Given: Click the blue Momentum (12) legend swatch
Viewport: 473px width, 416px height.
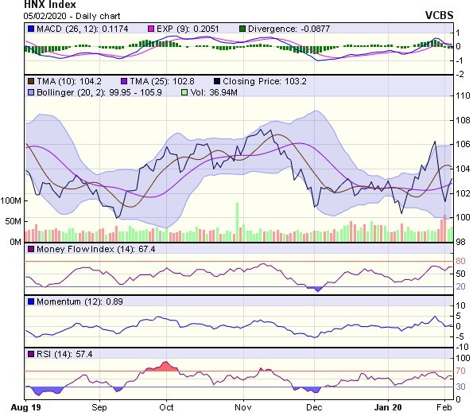Looking at the screenshot, I should tap(31, 301).
